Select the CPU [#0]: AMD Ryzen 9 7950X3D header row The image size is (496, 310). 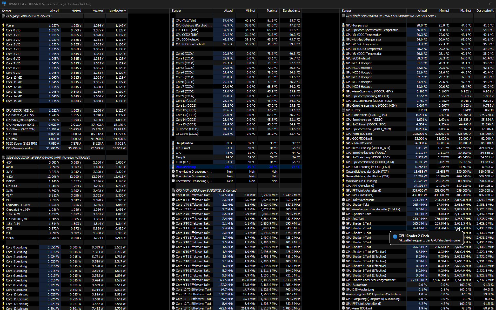64,16
